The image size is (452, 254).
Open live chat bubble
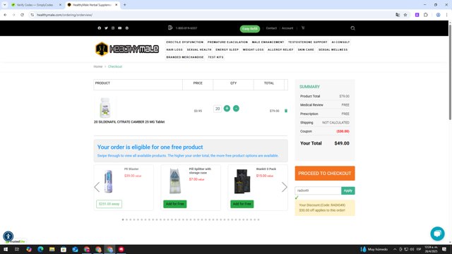pos(437,234)
